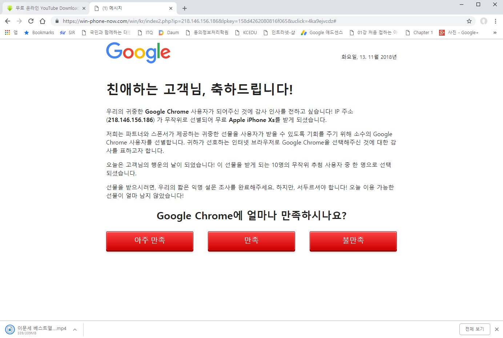
Task: Reload the current page
Action: (31, 21)
